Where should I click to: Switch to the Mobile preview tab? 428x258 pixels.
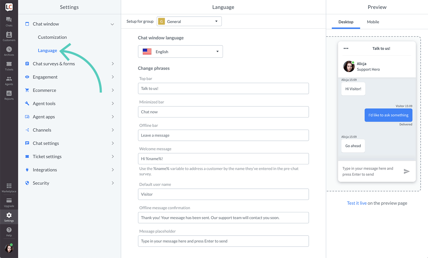pos(373,22)
